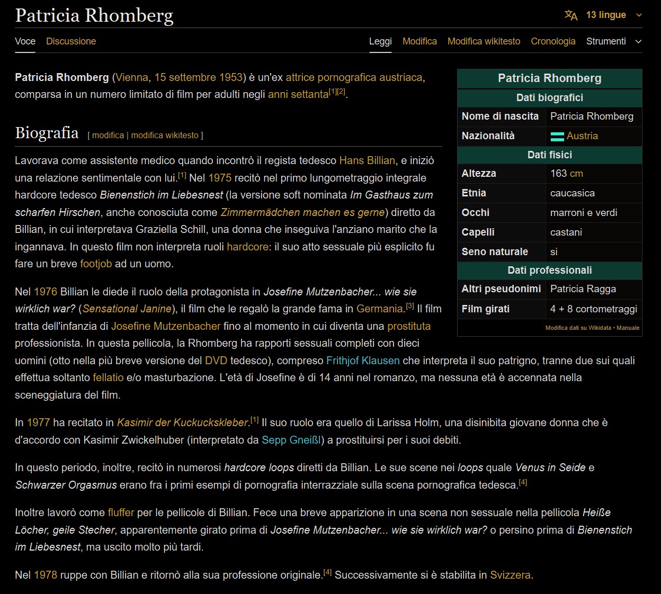Open the Svizzera link
The width and height of the screenshot is (661, 594).
point(510,575)
